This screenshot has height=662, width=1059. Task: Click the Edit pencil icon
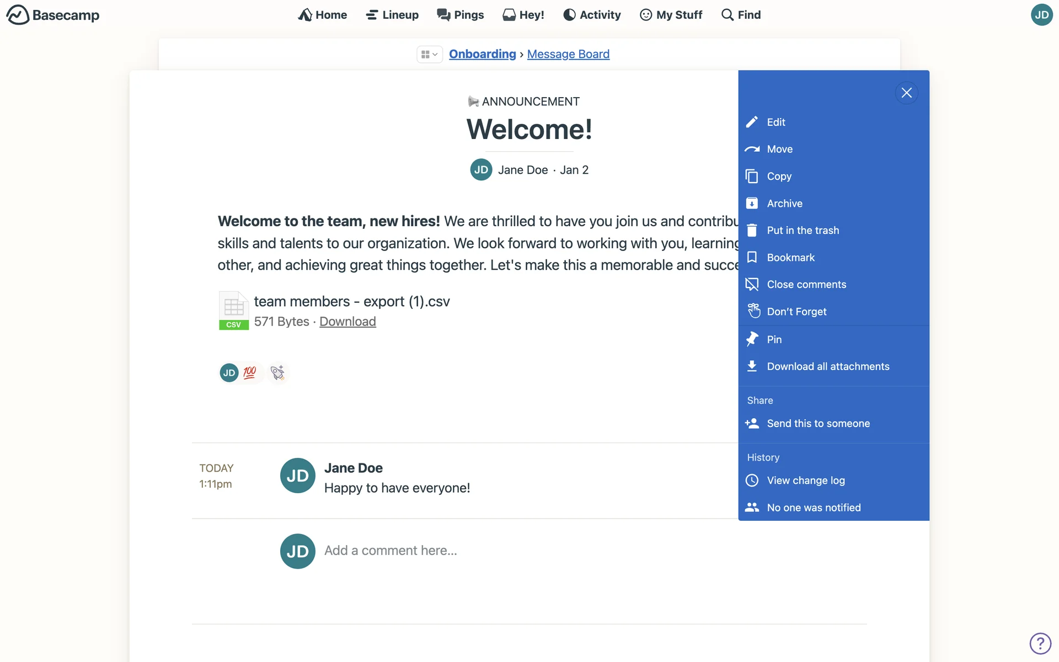752,122
